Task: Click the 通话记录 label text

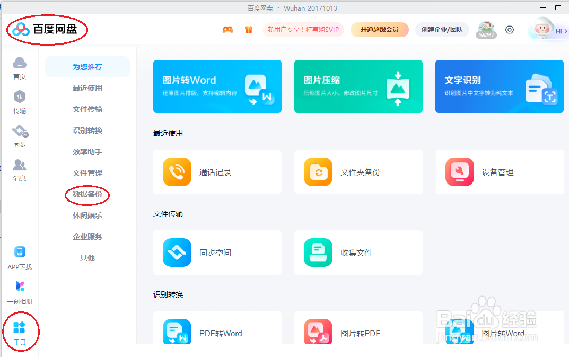Action: (215, 172)
